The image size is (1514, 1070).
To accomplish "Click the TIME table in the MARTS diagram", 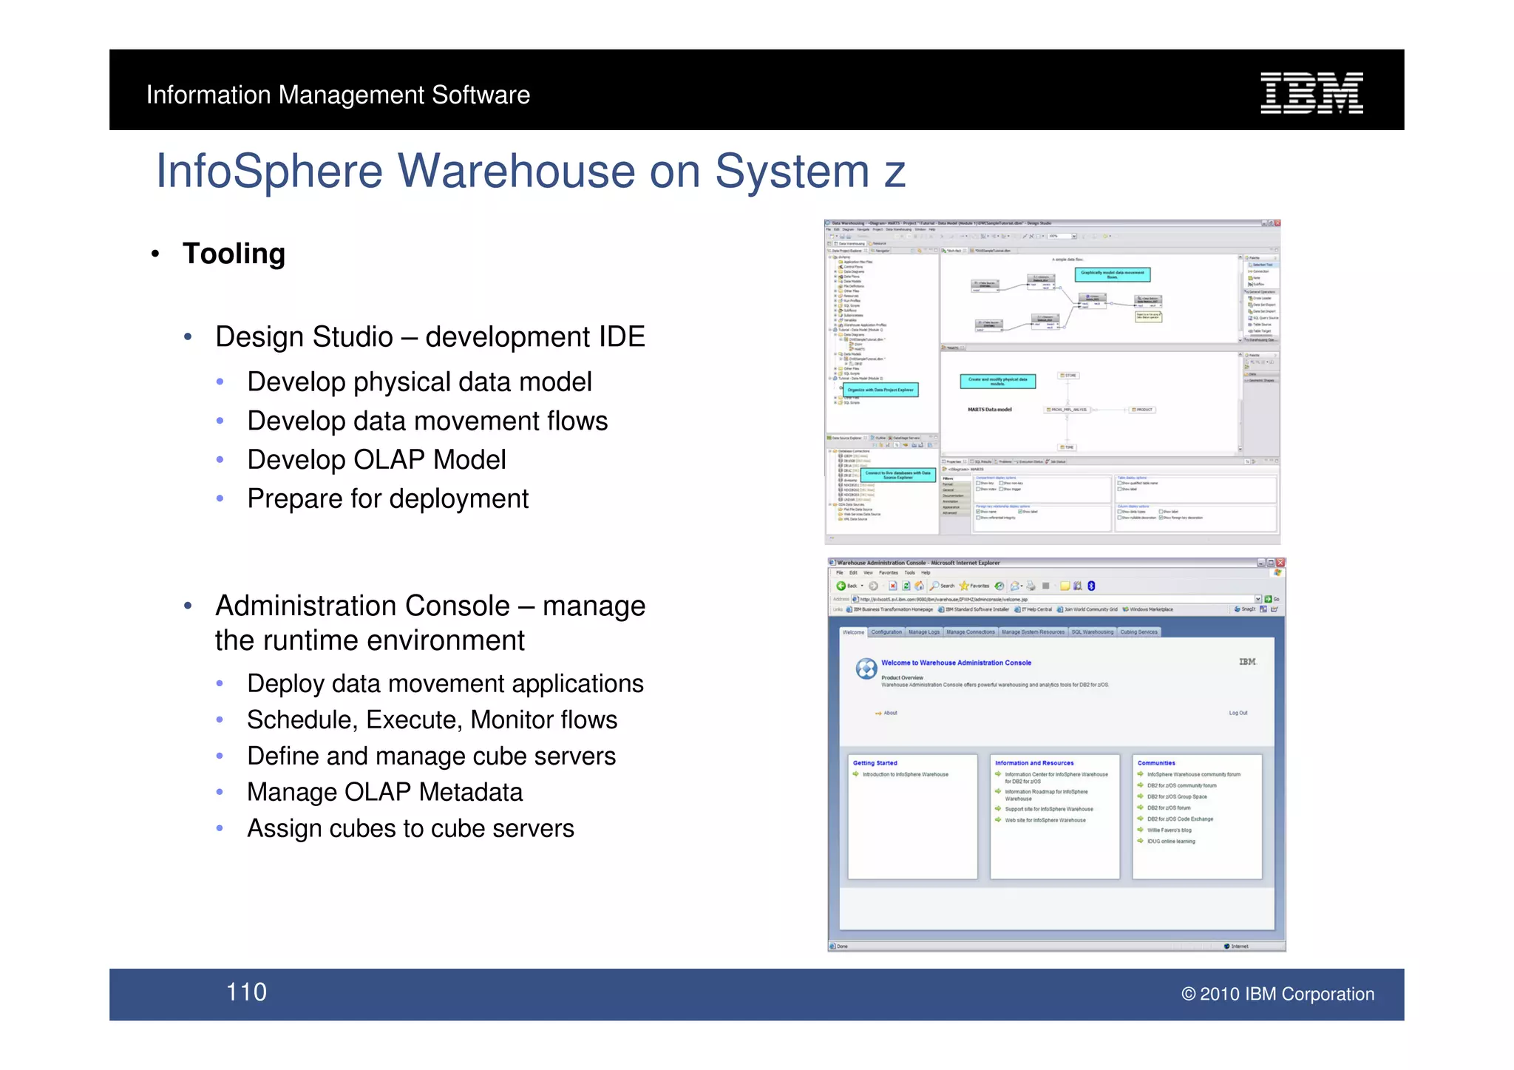I will tap(1068, 447).
